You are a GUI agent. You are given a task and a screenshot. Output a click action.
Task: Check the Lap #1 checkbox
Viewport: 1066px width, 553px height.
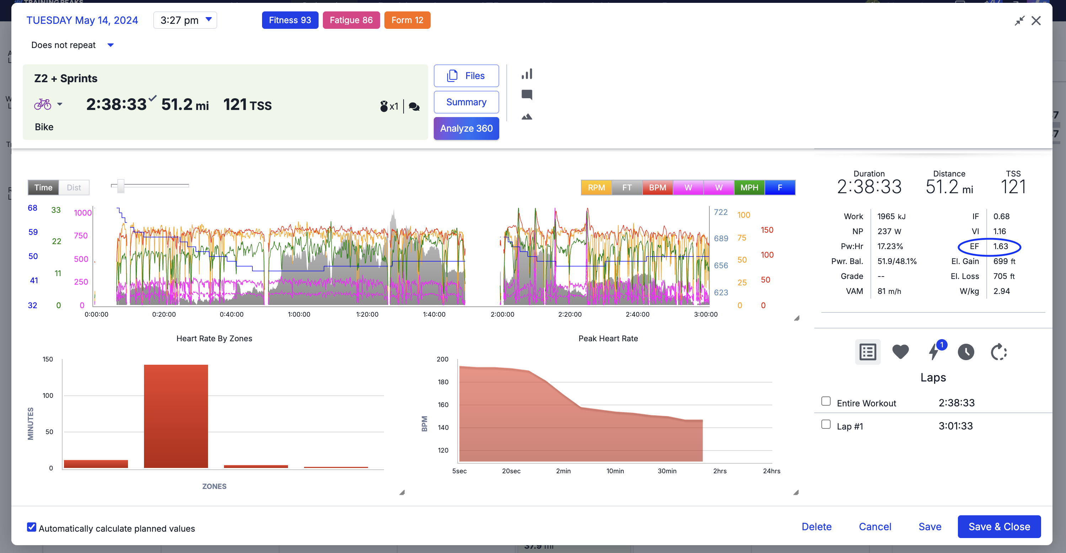tap(826, 424)
